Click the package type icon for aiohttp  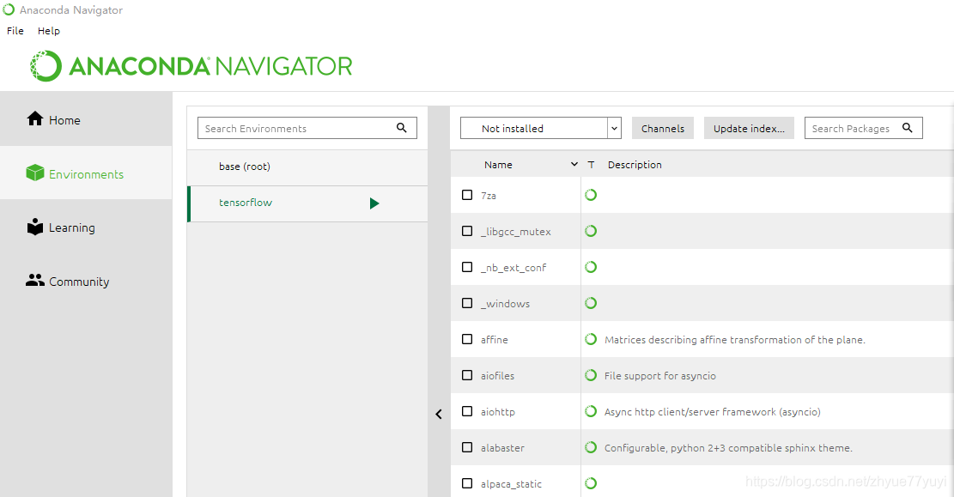tap(591, 411)
